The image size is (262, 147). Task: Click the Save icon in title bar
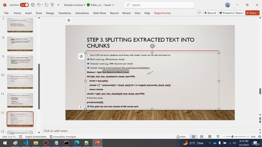[x=33, y=5]
